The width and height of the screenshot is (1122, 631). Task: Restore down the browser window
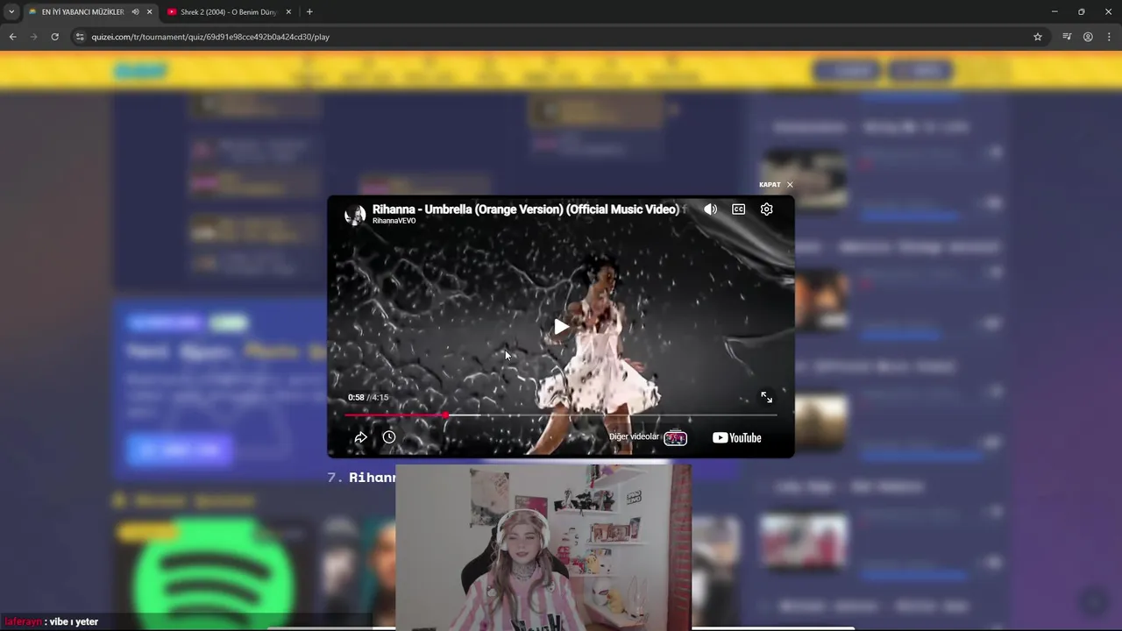1082,11
